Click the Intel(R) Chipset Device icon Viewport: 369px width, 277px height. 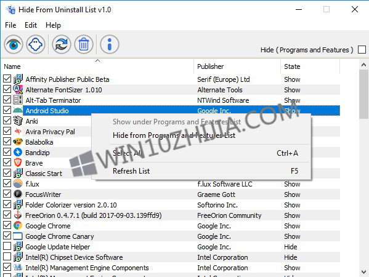coord(18,257)
